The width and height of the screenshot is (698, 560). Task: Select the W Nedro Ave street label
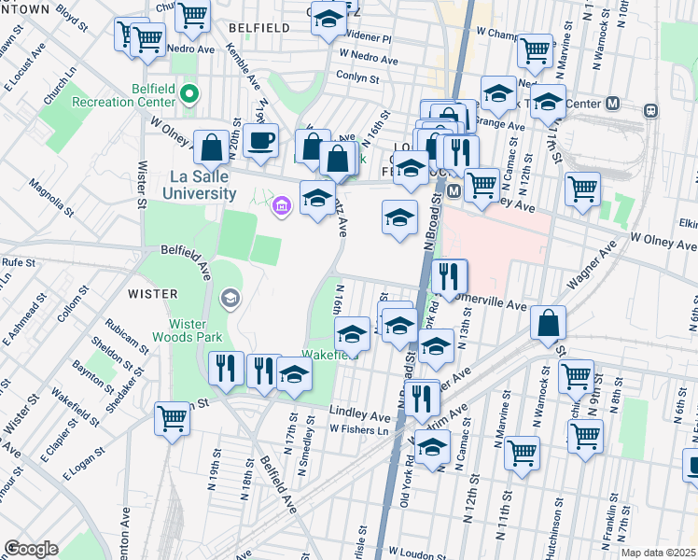[369, 56]
